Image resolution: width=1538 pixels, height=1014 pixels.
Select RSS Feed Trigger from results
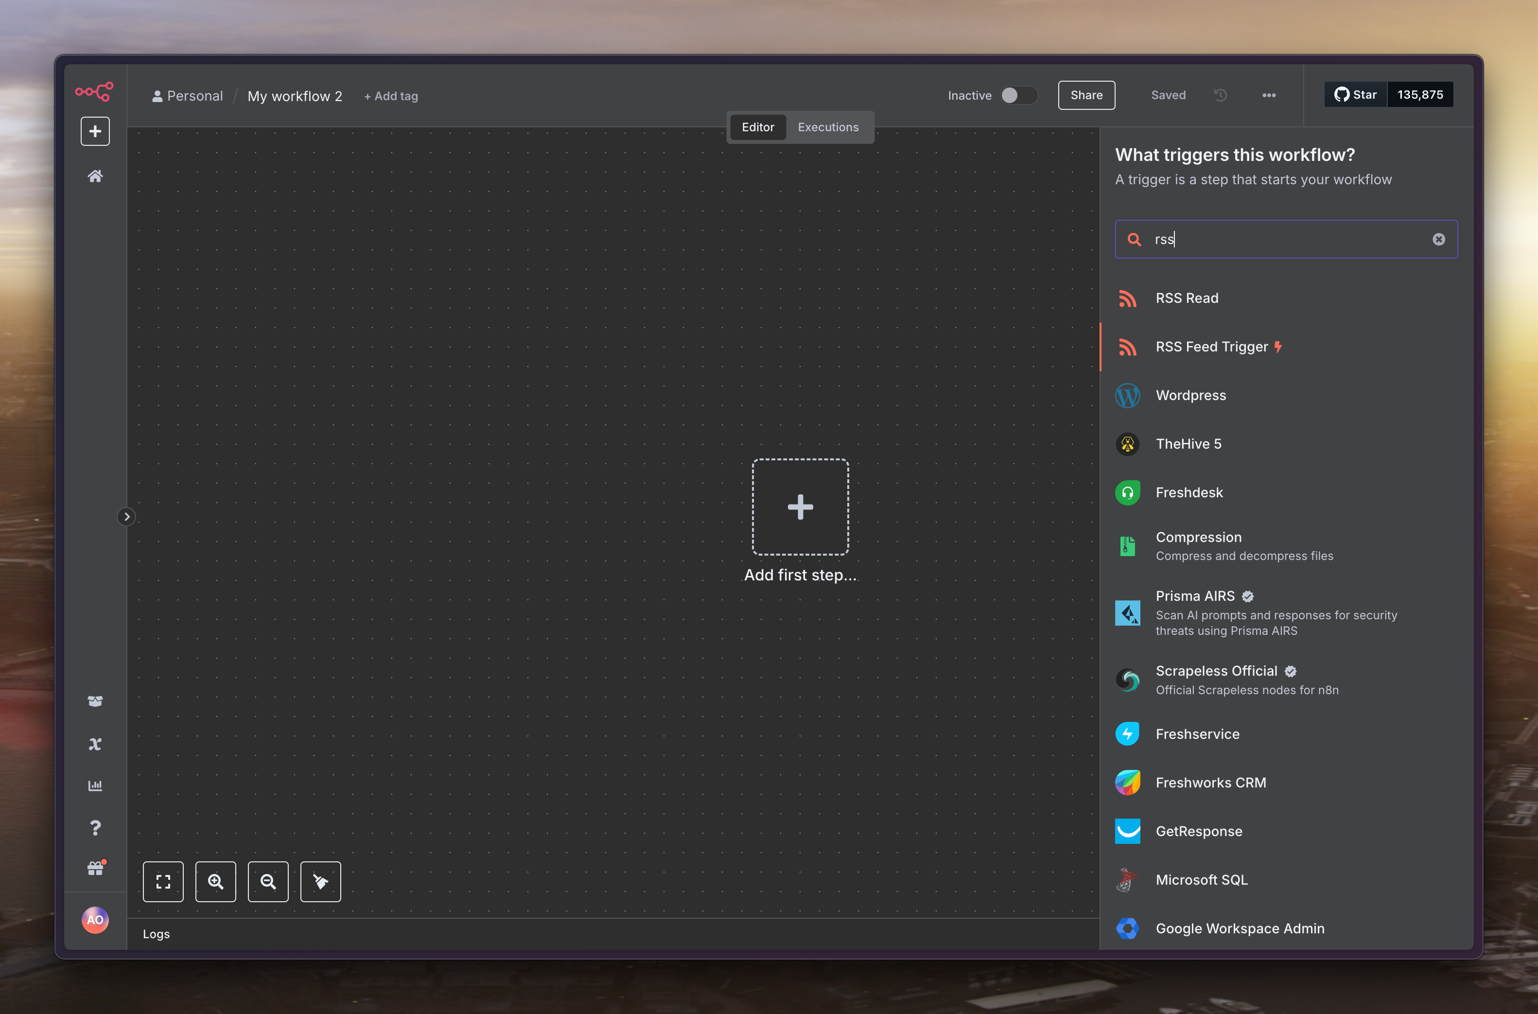[x=1211, y=347]
